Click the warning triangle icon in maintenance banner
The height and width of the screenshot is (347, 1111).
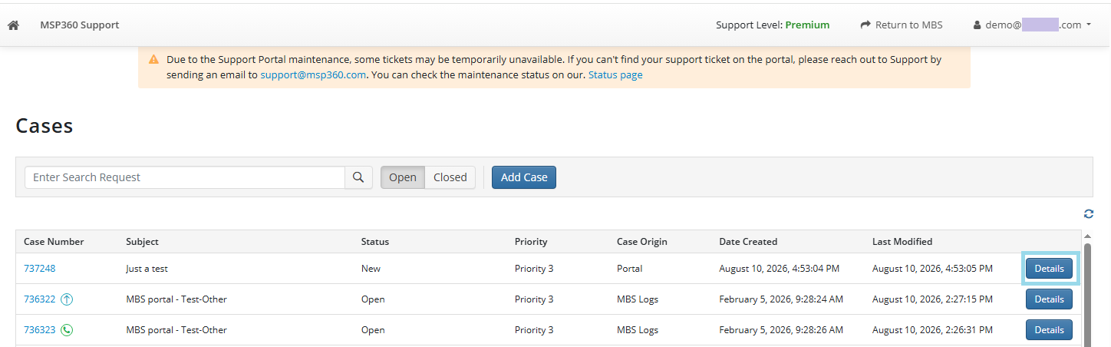point(153,59)
